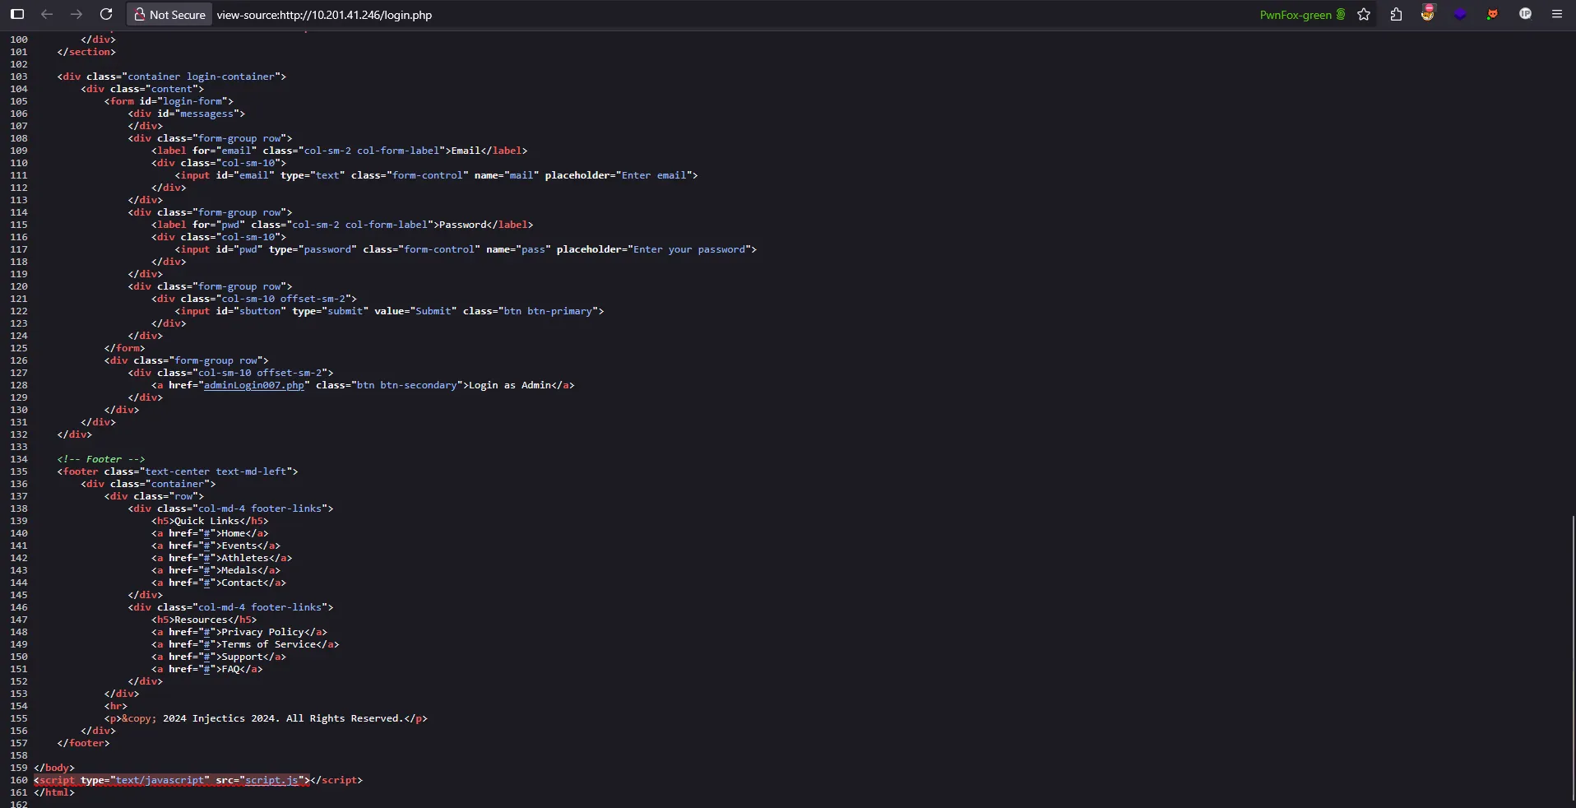Image resolution: width=1576 pixels, height=808 pixels.
Task: Toggle the PwnFox-green container indicator
Action: (x=1295, y=14)
